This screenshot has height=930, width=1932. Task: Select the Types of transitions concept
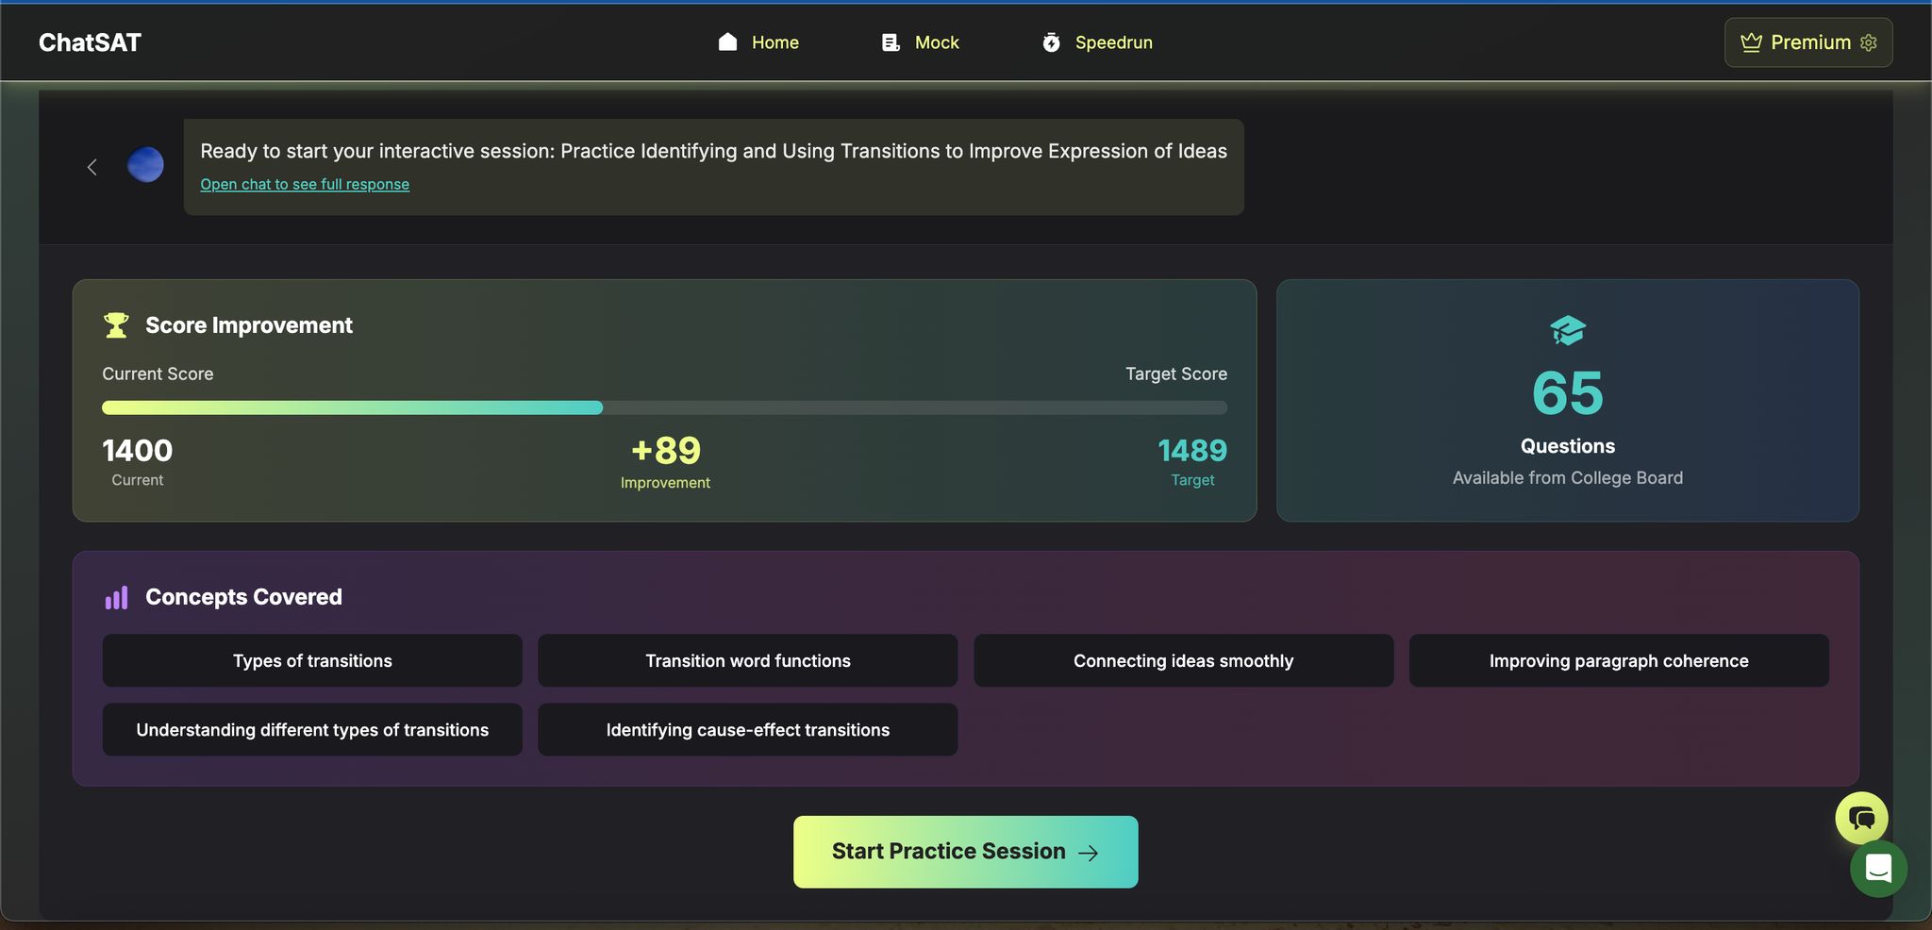312,660
